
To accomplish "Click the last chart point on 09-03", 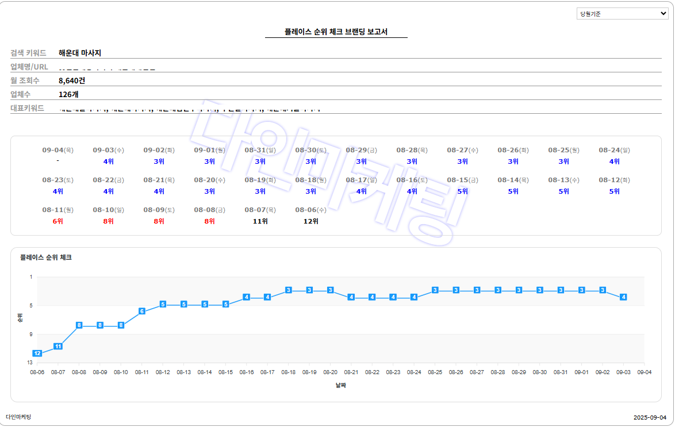I will pyautogui.click(x=623, y=297).
